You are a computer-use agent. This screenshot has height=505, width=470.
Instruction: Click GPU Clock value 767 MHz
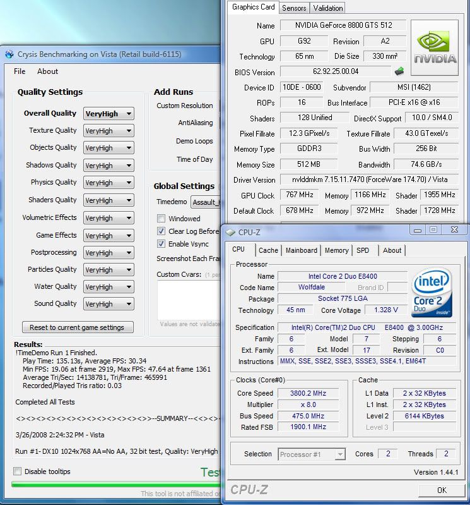tap(299, 195)
